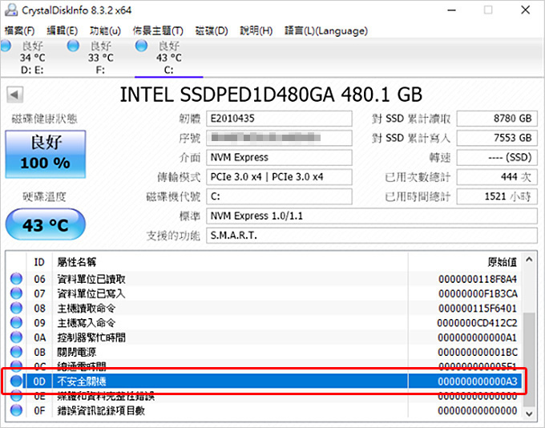The height and width of the screenshot is (428, 545).
Task: Click the attribute list scroll up arrow
Action: 529,260
